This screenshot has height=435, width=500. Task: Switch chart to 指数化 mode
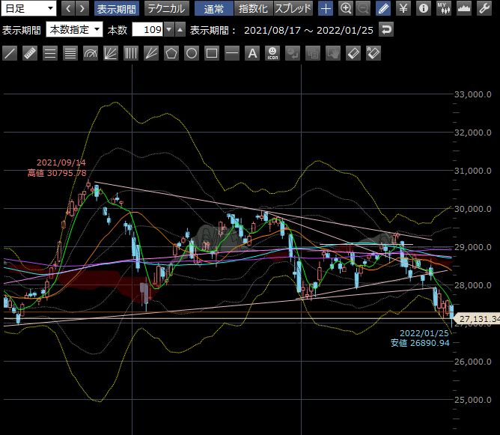click(x=253, y=9)
